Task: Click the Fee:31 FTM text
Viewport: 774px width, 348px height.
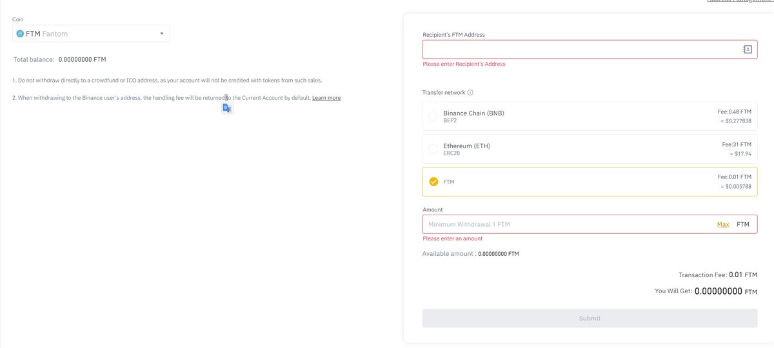Action: click(x=737, y=145)
